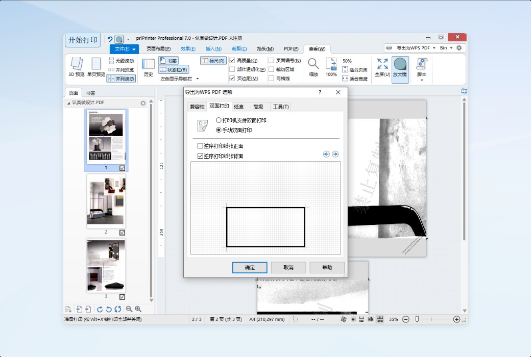The image size is (531, 357).
Task: Set zoom to 50%
Action: (x=347, y=61)
